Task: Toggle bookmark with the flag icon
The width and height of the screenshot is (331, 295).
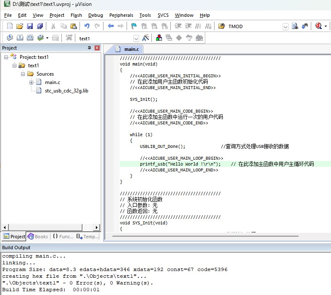Action: point(134,26)
